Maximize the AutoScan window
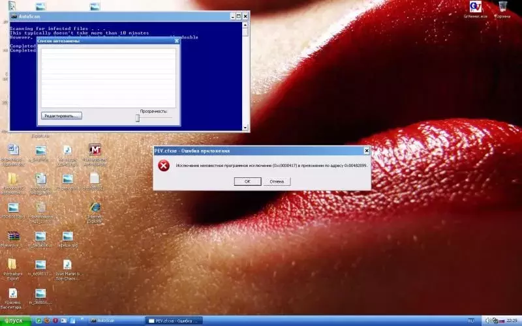 tap(239, 16)
